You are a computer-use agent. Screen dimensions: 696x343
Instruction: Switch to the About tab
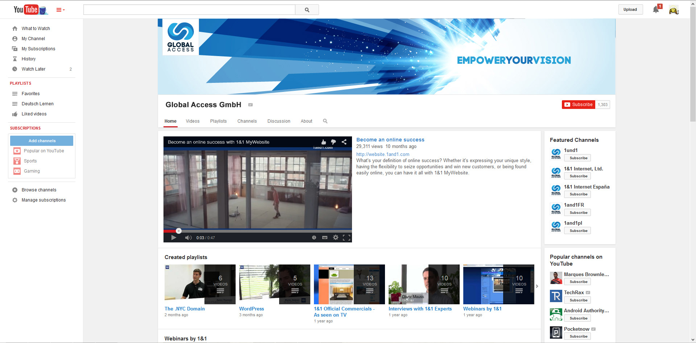[x=306, y=121]
